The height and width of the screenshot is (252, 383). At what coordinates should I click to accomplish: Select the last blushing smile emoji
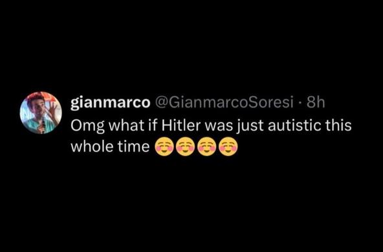click(228, 146)
